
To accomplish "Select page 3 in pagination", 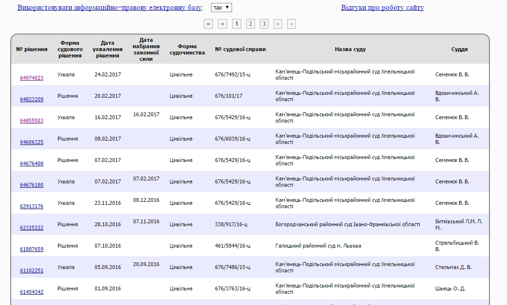I will tap(264, 24).
